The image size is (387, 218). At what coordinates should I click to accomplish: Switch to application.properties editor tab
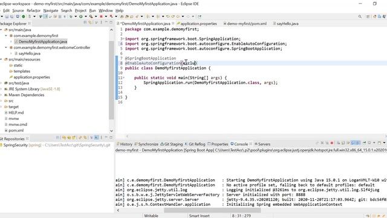[197, 24]
